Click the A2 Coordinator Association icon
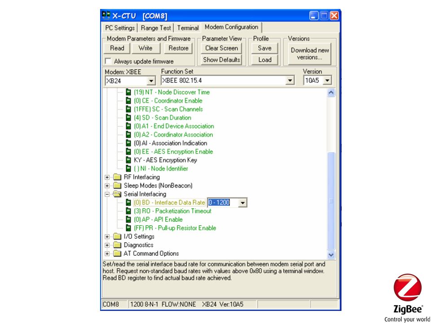The image size is (431, 323). pyautogui.click(x=128, y=135)
